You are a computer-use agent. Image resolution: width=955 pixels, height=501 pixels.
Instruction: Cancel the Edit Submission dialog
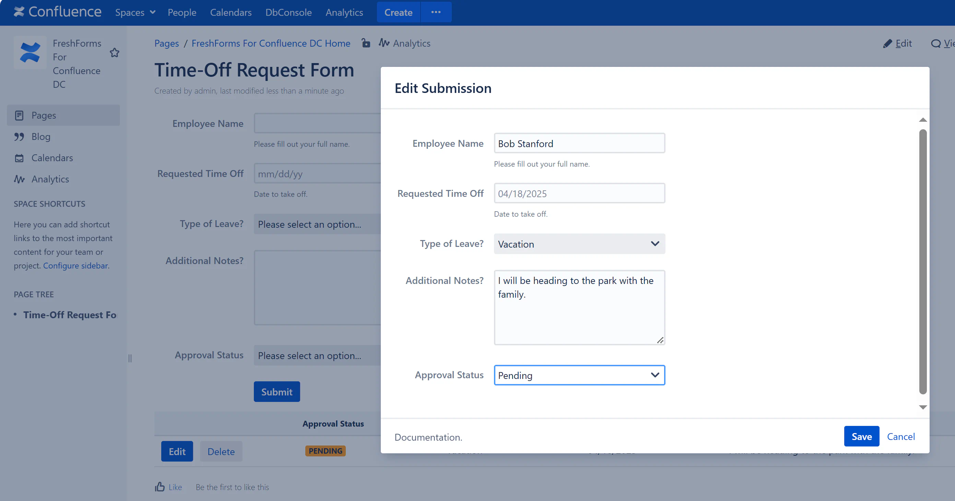point(900,436)
